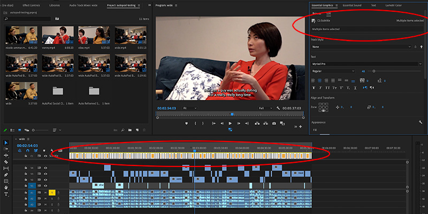Open the Fit zoom level dropdown
The image size is (428, 214).
click(x=190, y=108)
